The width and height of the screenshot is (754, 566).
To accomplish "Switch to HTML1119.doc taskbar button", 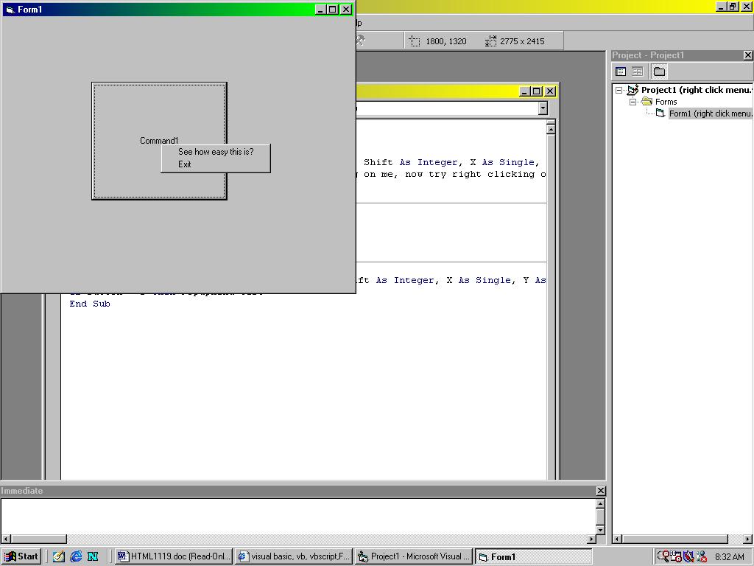I will [174, 556].
